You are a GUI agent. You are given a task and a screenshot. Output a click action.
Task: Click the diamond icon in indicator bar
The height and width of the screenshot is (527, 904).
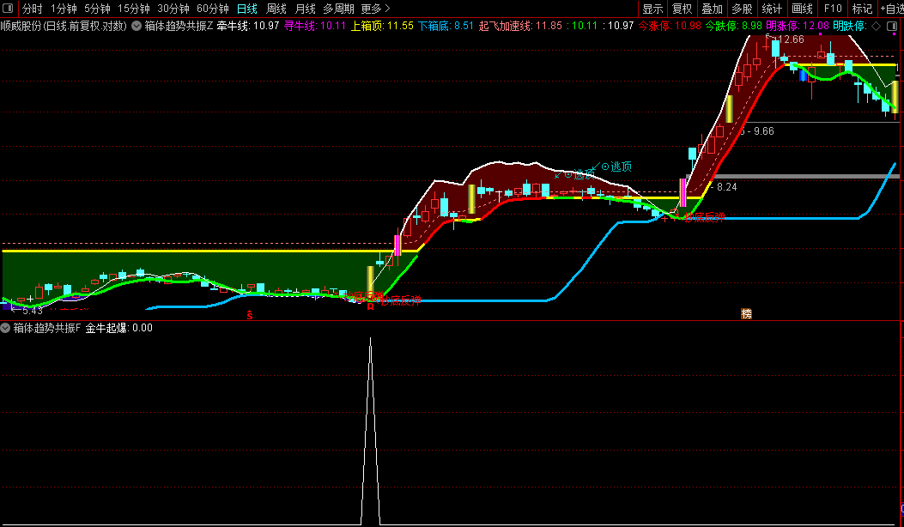tap(876, 26)
